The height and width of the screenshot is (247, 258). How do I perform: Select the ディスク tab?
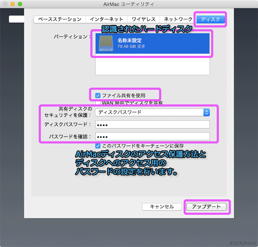pos(210,19)
